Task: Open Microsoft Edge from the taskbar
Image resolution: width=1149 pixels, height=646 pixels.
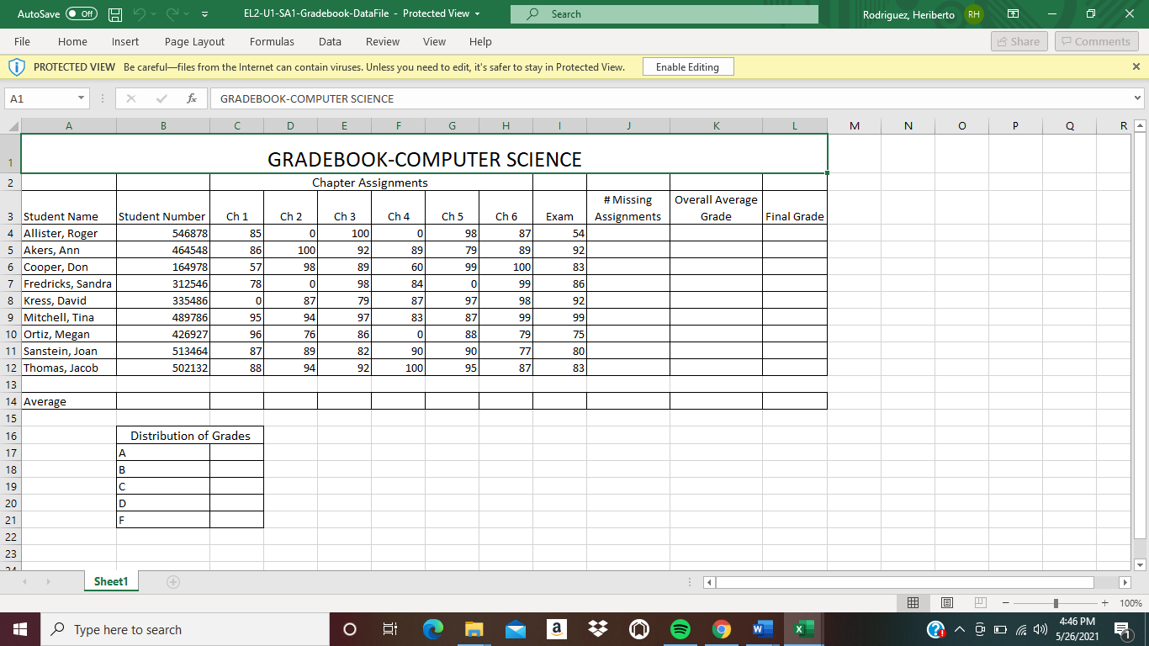Action: pyautogui.click(x=433, y=629)
